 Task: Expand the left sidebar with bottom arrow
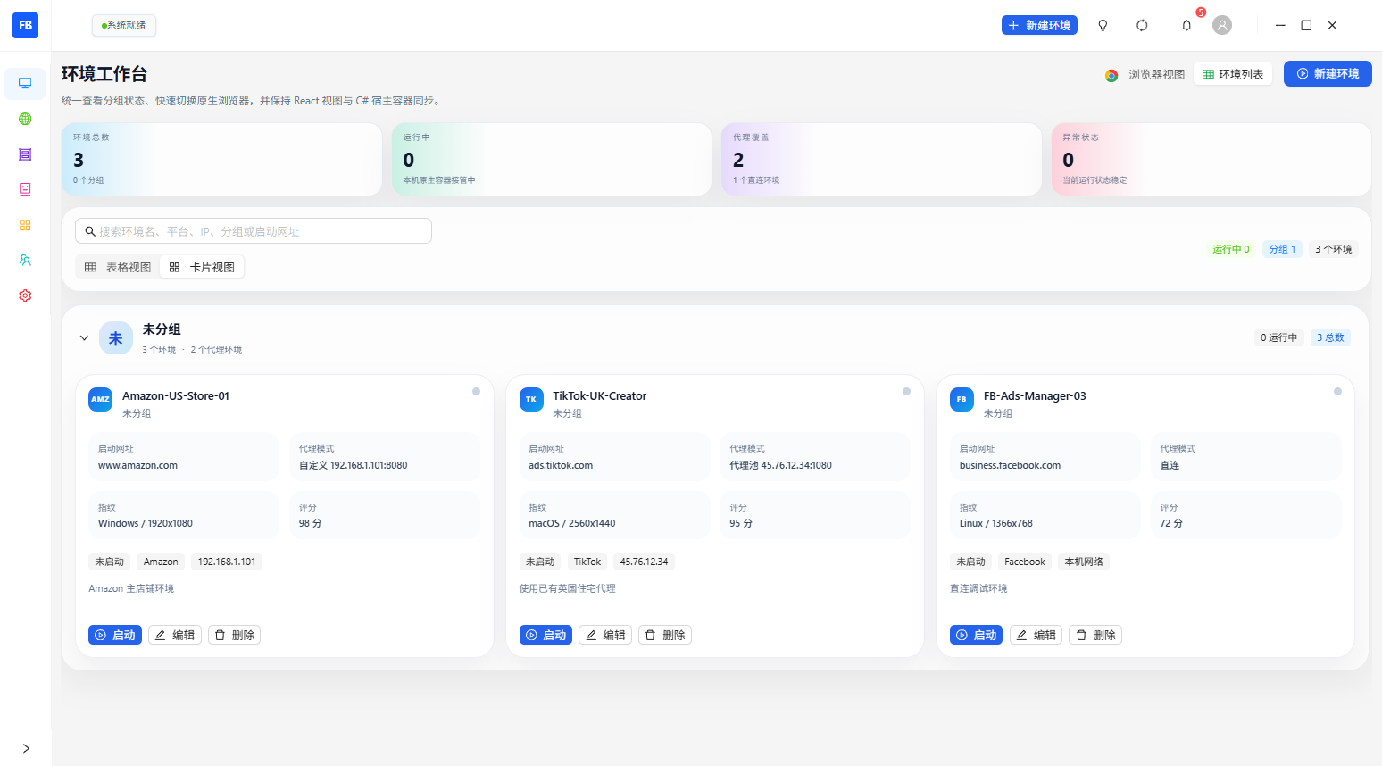click(x=26, y=748)
